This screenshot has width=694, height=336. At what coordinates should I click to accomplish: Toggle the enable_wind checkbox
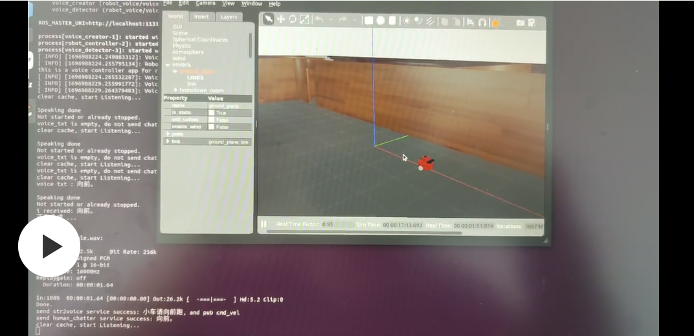[212, 127]
